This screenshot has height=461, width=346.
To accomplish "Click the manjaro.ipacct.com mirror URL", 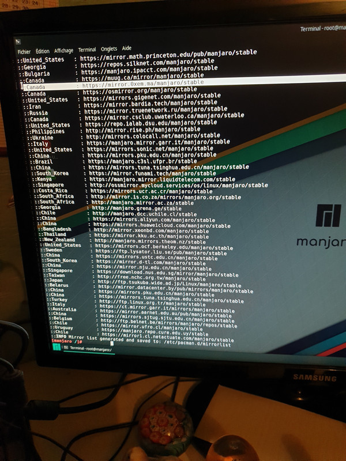I will click(x=149, y=70).
